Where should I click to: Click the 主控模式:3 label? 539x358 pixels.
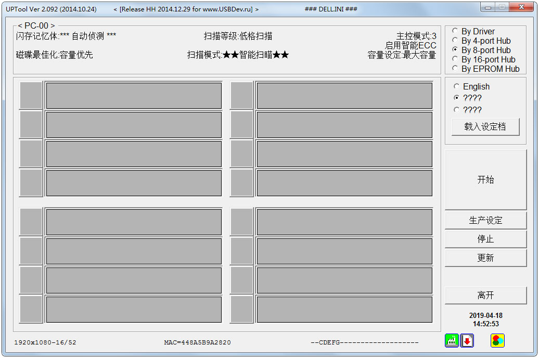point(416,36)
